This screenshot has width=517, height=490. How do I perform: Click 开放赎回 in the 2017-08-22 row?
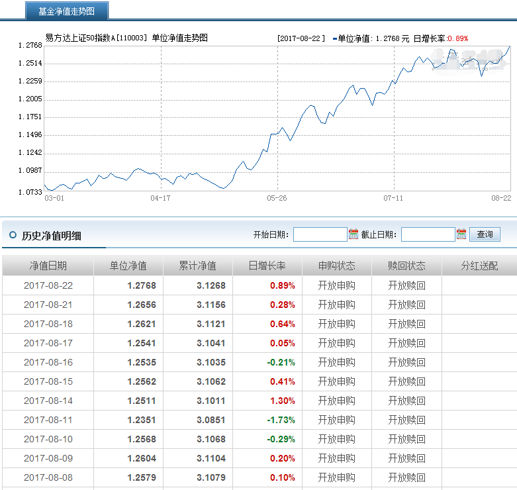point(407,285)
